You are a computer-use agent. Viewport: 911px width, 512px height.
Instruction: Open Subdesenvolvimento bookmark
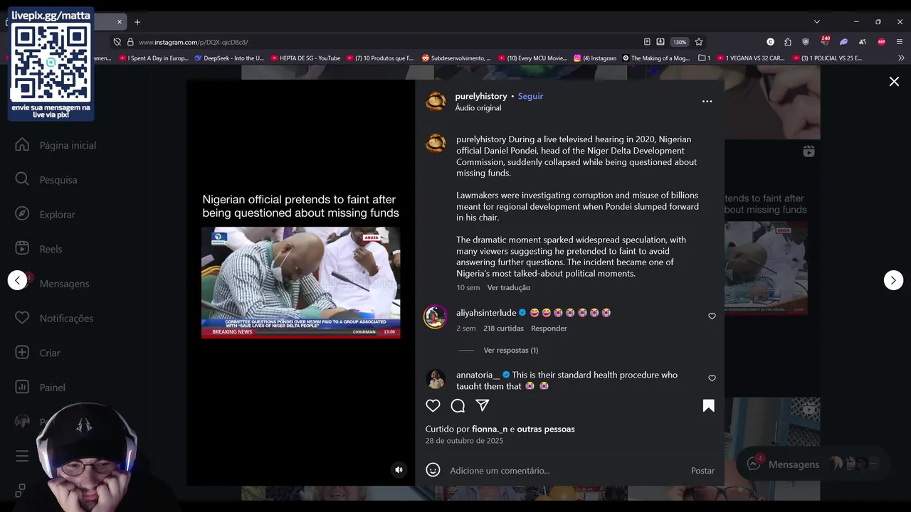point(456,58)
